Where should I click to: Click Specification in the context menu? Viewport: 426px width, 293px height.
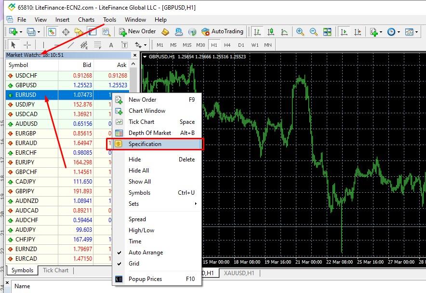(145, 144)
